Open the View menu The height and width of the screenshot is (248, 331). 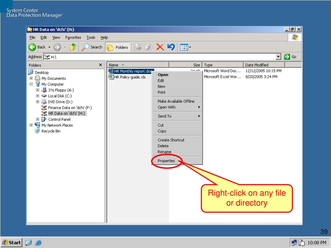(x=56, y=37)
